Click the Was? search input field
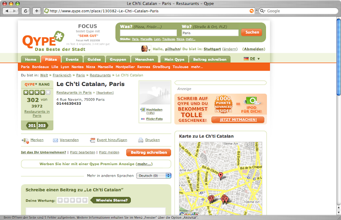The width and height of the screenshot is (341, 220). [148, 33]
